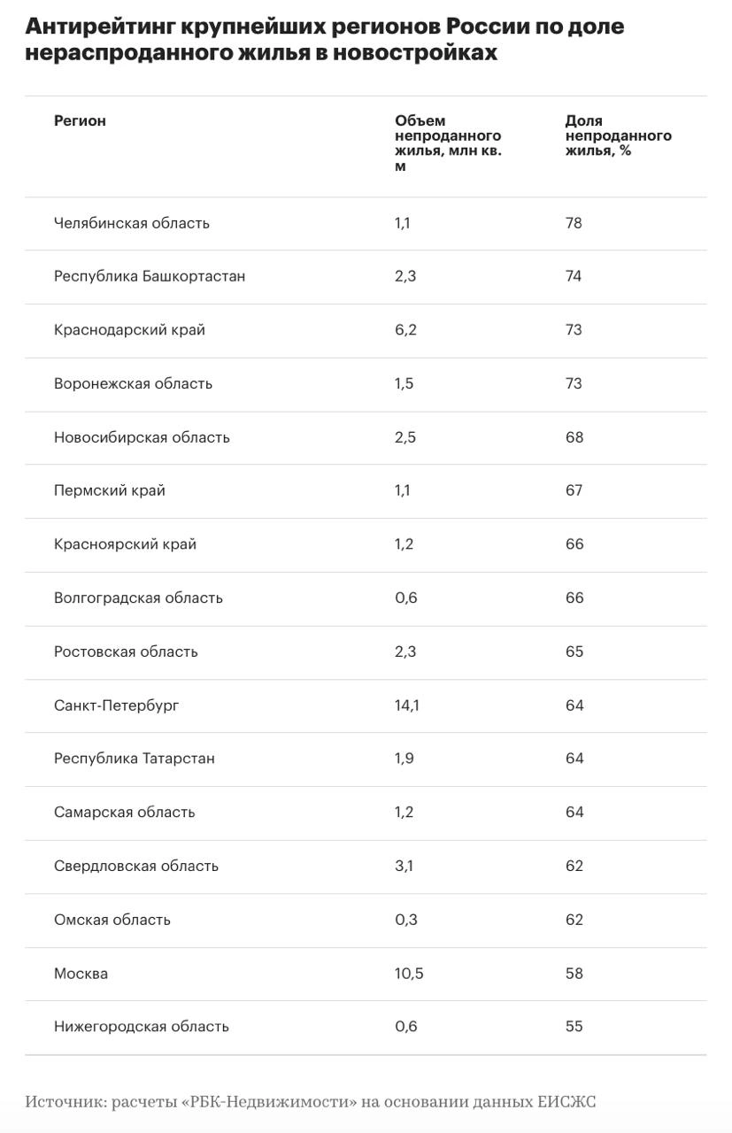Select the Пермский край row
This screenshot has height=1133, width=732.
tap(366, 491)
